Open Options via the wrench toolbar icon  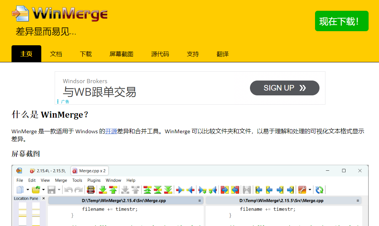point(302,190)
